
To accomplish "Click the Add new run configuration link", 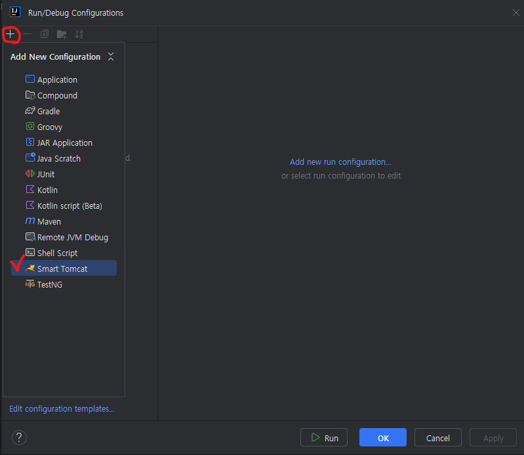I will point(340,162).
